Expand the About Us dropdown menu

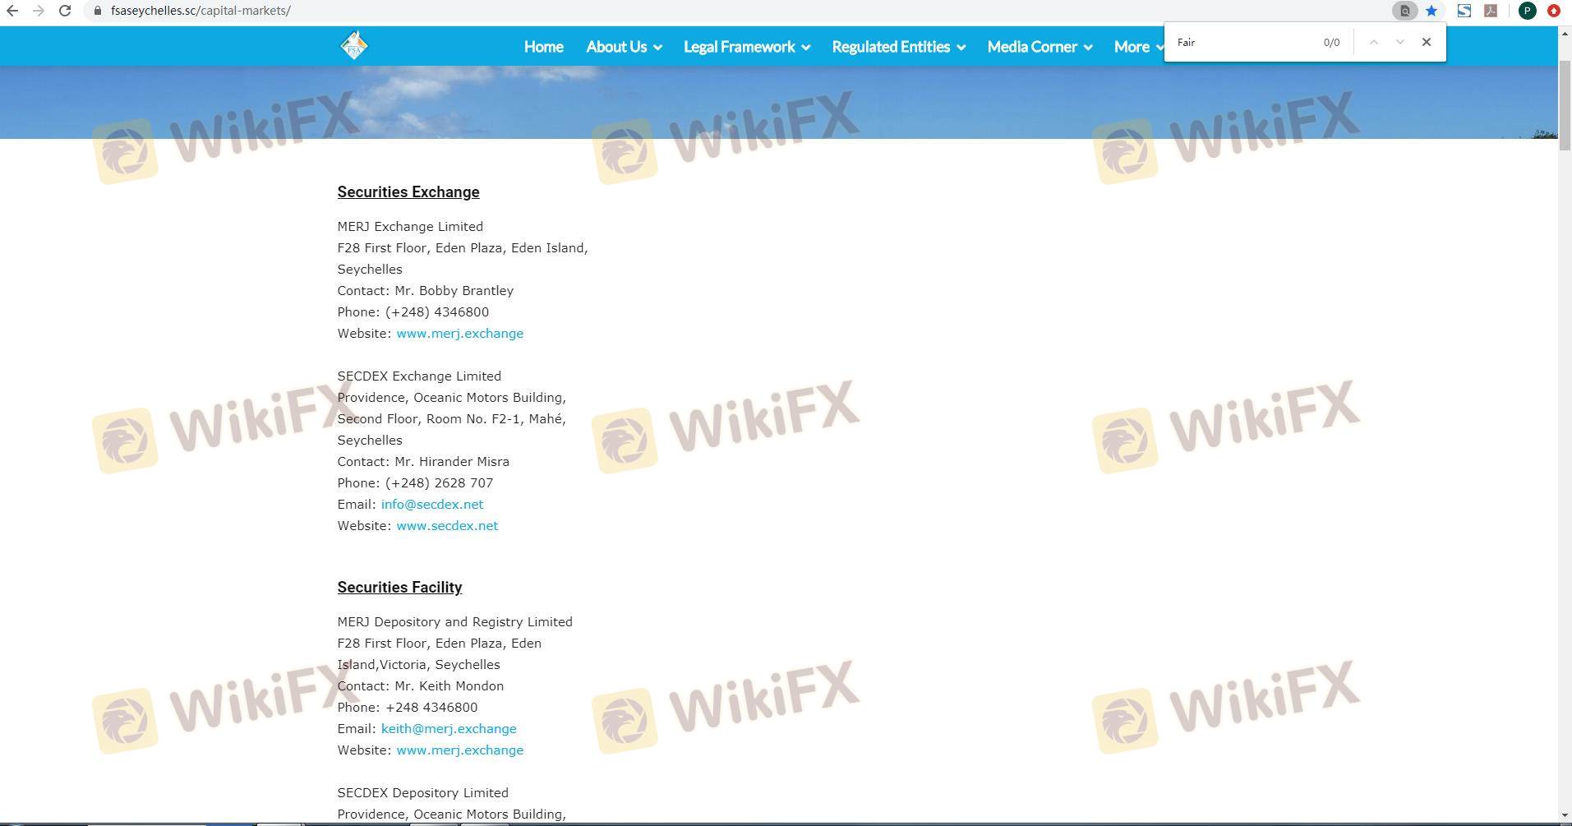[x=624, y=47]
